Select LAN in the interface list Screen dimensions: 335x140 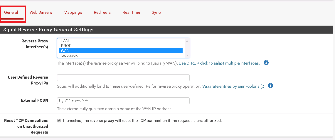click(x=121, y=41)
